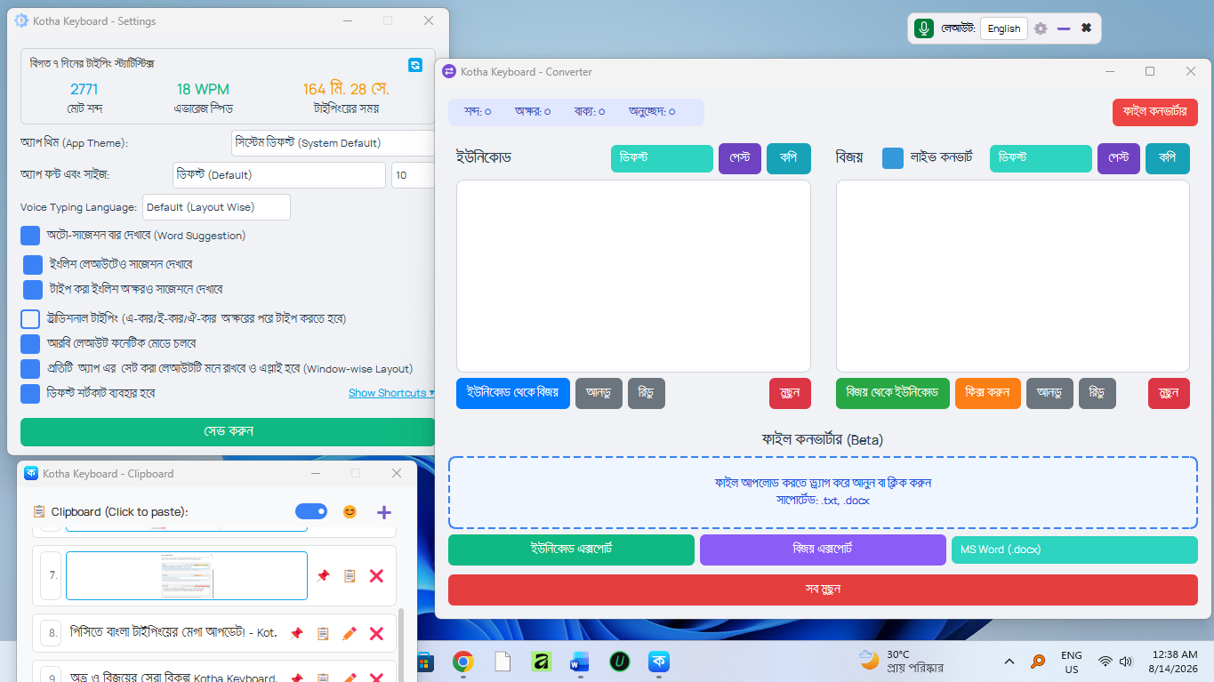Click the volume icon in system tray
Viewport: 1214px width, 682px height.
point(1126,662)
